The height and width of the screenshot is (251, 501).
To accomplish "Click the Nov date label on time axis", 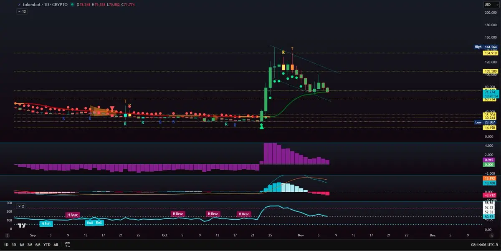I will click(x=301, y=236).
